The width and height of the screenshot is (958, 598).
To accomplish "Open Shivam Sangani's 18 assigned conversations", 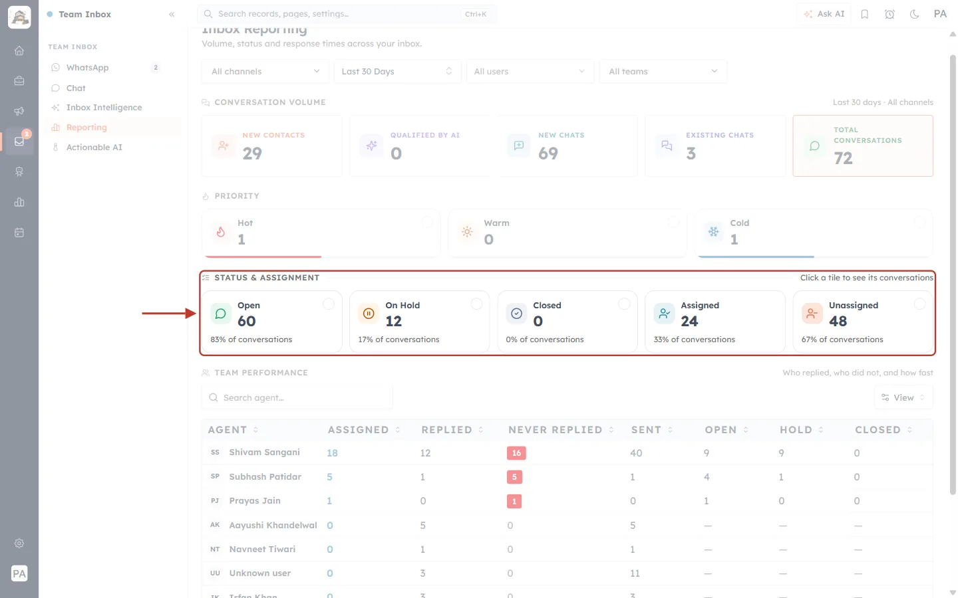I will (332, 453).
